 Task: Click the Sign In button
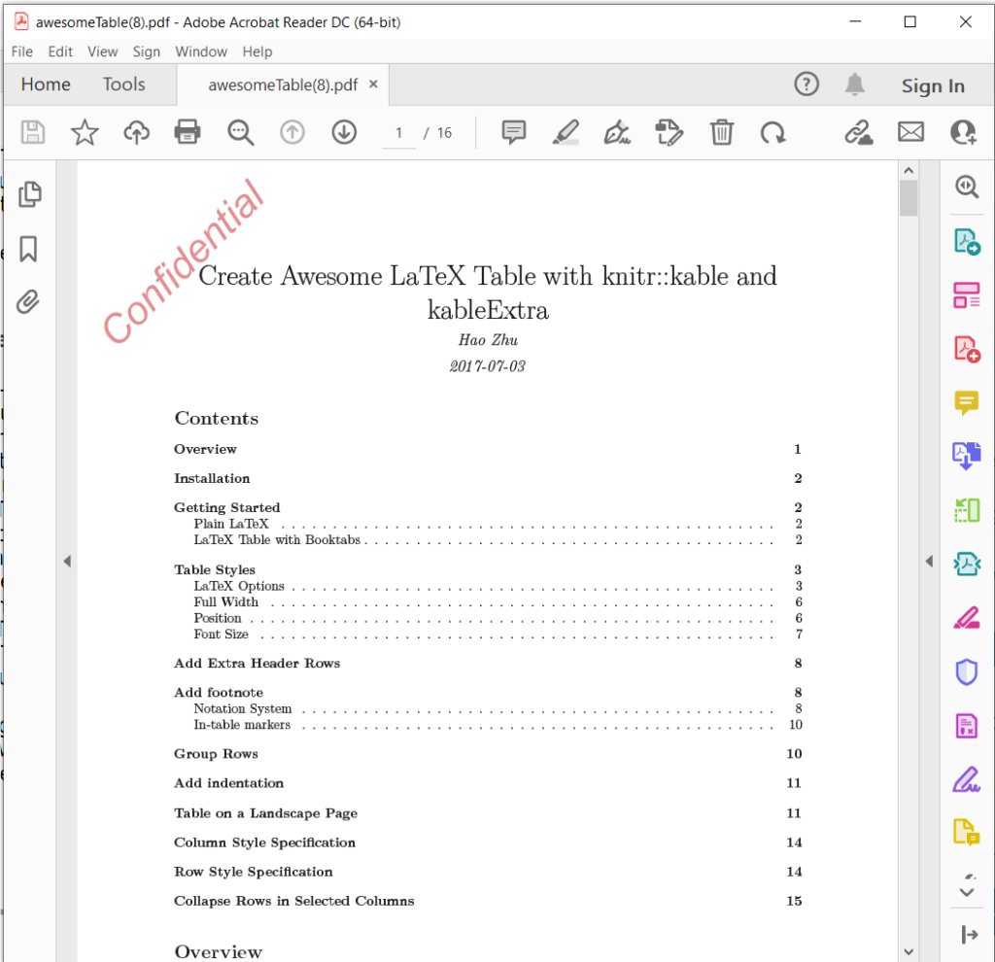tap(932, 86)
